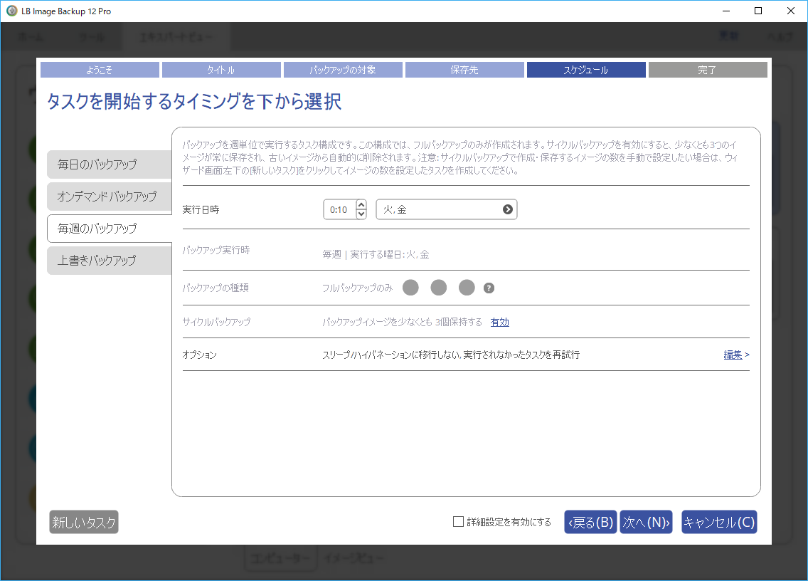
Task: Cancel the wizard with キャンセル(C)
Action: coord(718,523)
